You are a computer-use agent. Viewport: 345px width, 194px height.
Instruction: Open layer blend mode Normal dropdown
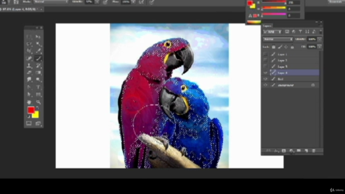[278, 39]
